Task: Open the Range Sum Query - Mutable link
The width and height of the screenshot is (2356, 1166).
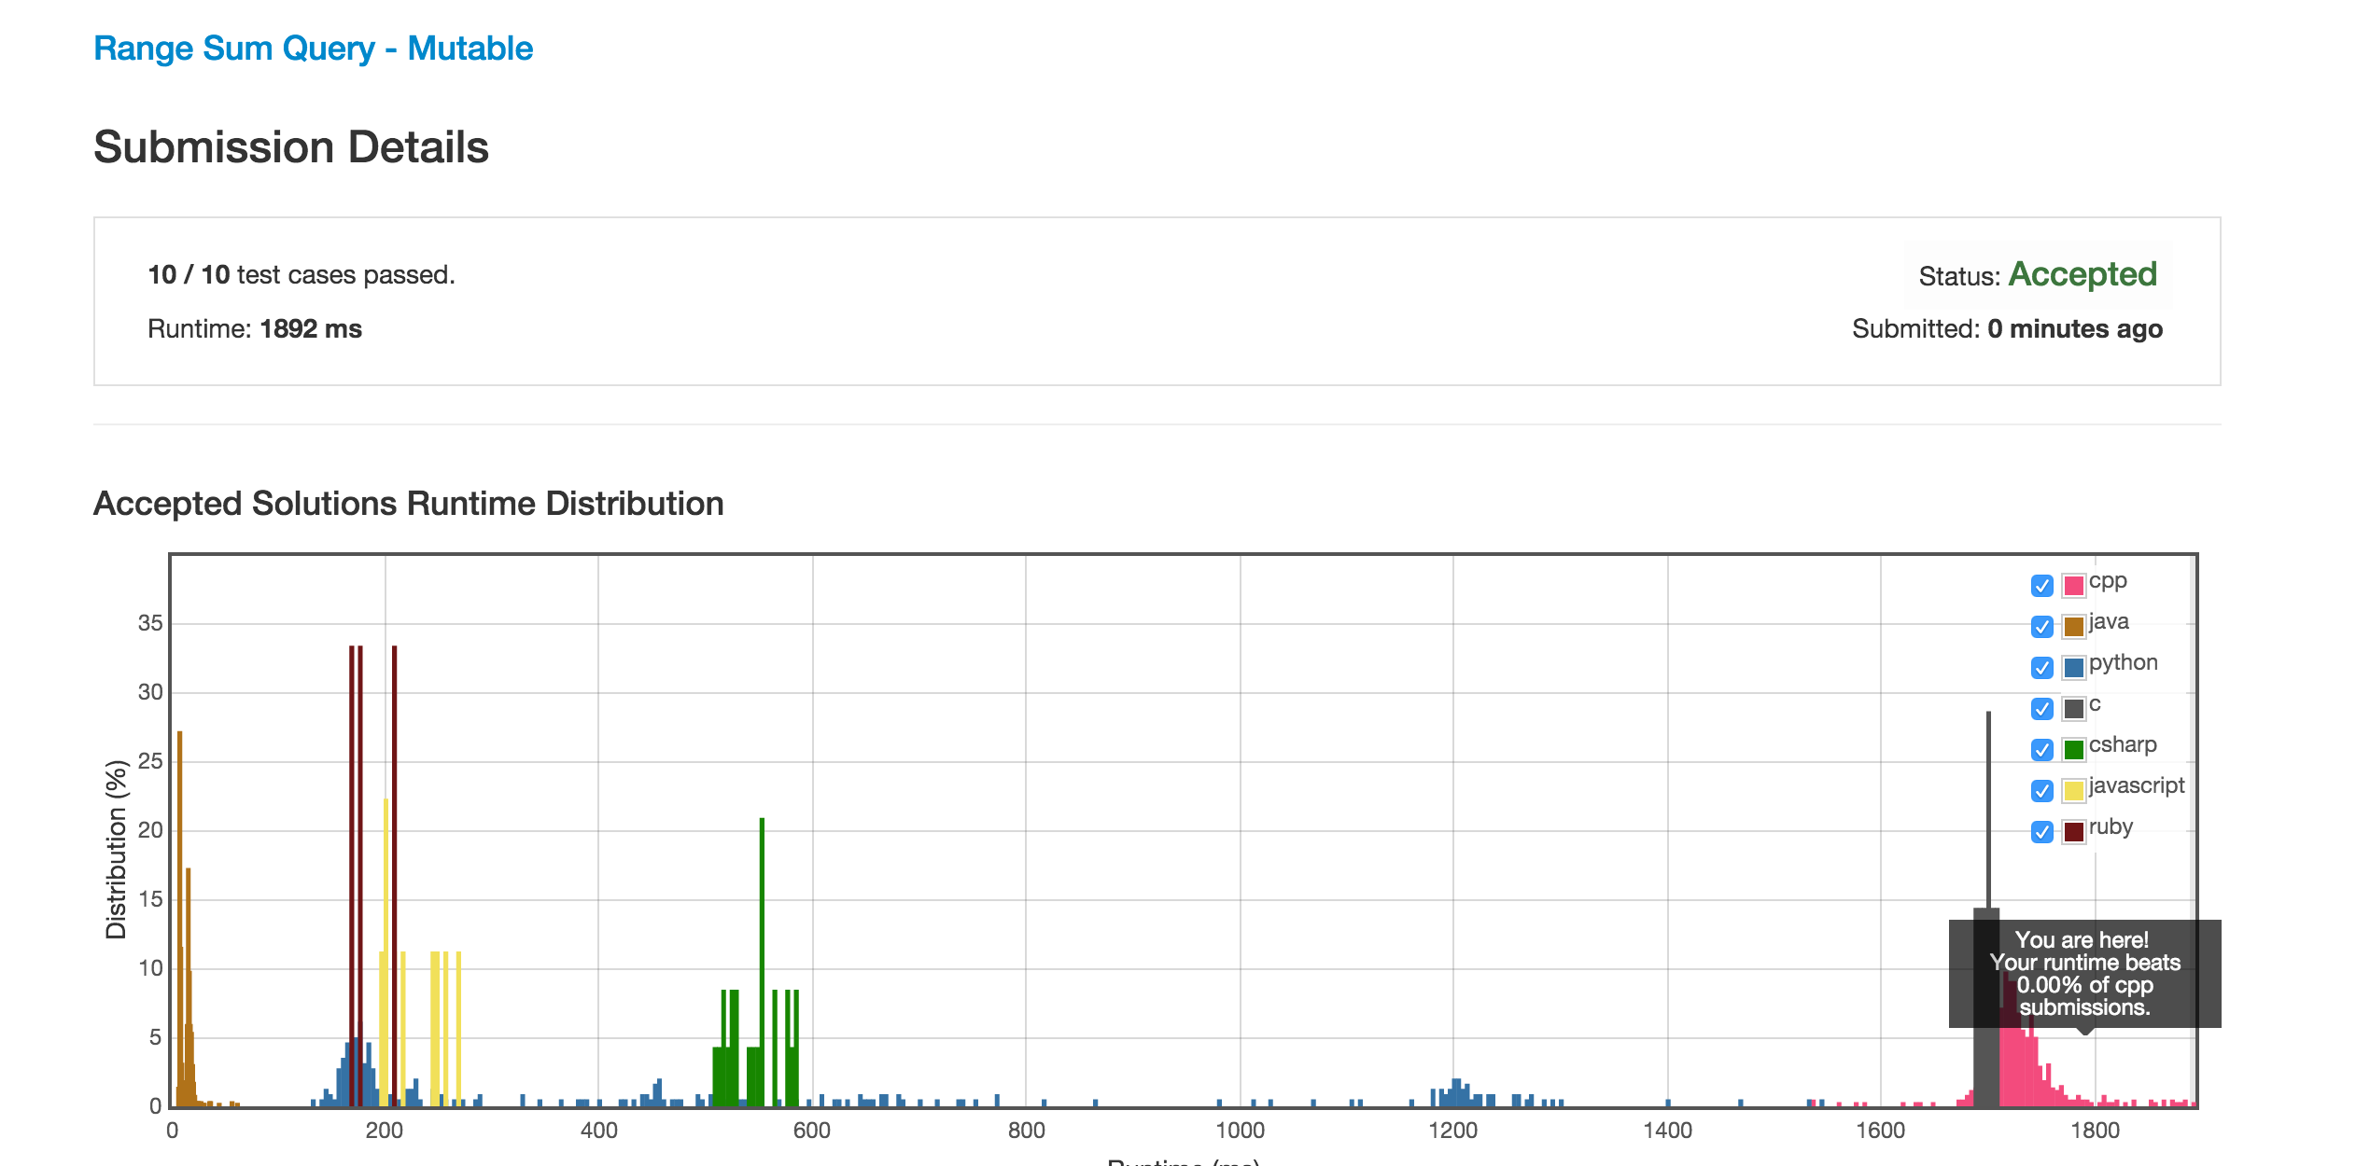Action: pos(313,49)
